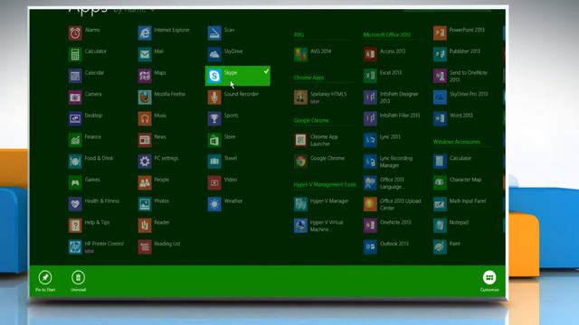579x325 pixels.
Task: Launch the SkyDrive app icon
Action: coord(214,54)
